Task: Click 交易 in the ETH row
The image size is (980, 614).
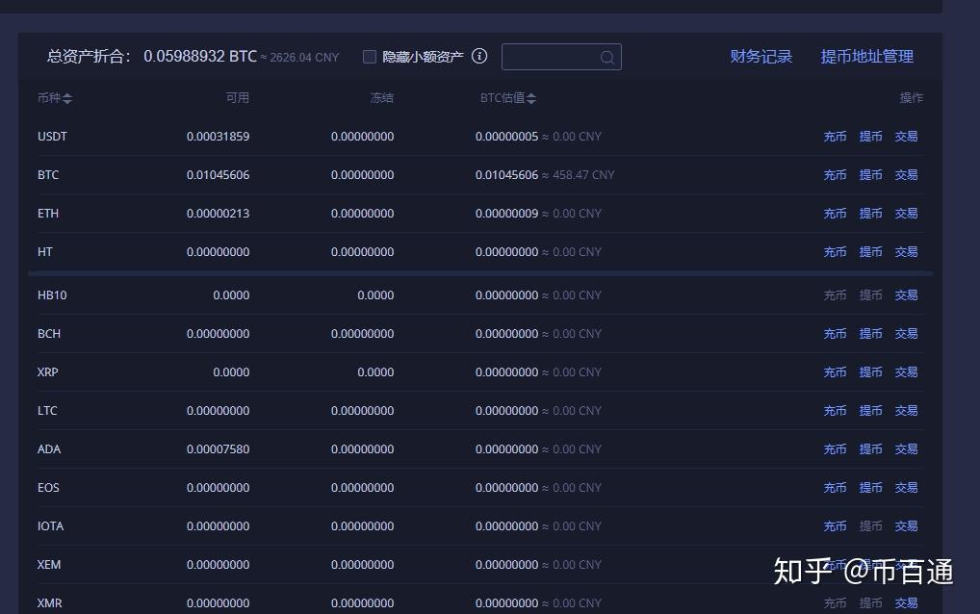Action: click(906, 214)
